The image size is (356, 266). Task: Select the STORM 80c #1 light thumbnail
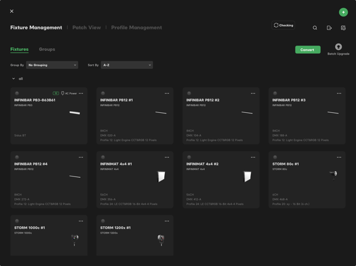333,175
